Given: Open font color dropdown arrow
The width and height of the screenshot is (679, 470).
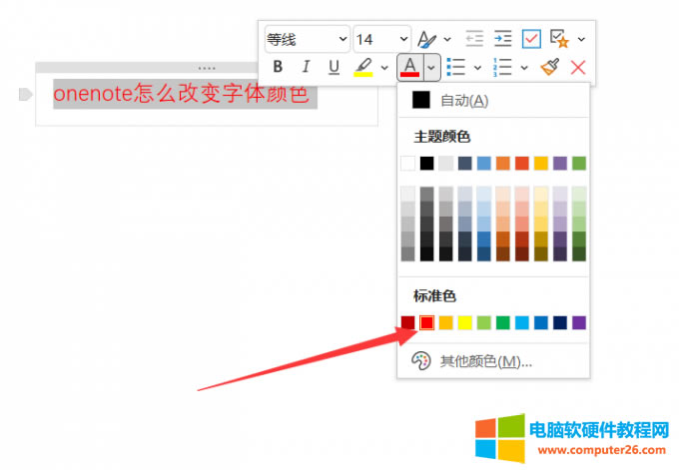Looking at the screenshot, I should (x=431, y=67).
